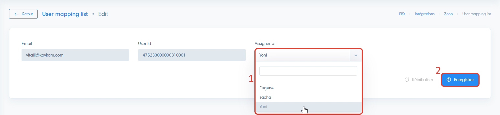This screenshot has height=115, width=500.
Task: Click the dropdown search input box
Action: [308, 71]
